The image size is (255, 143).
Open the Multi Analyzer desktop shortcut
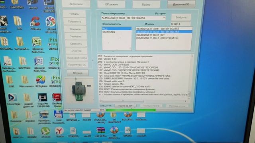[4, 24]
